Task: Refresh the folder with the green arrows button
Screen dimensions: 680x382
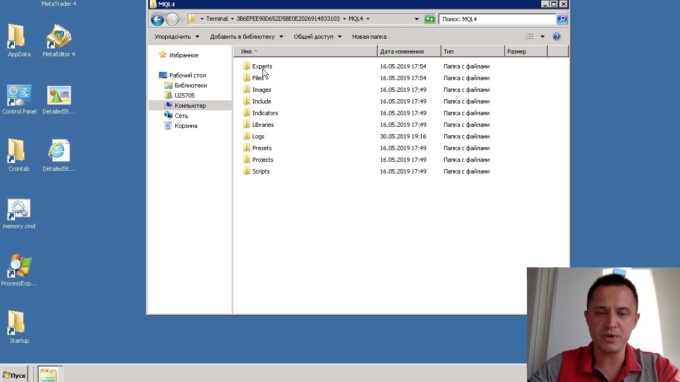Action: (x=430, y=19)
